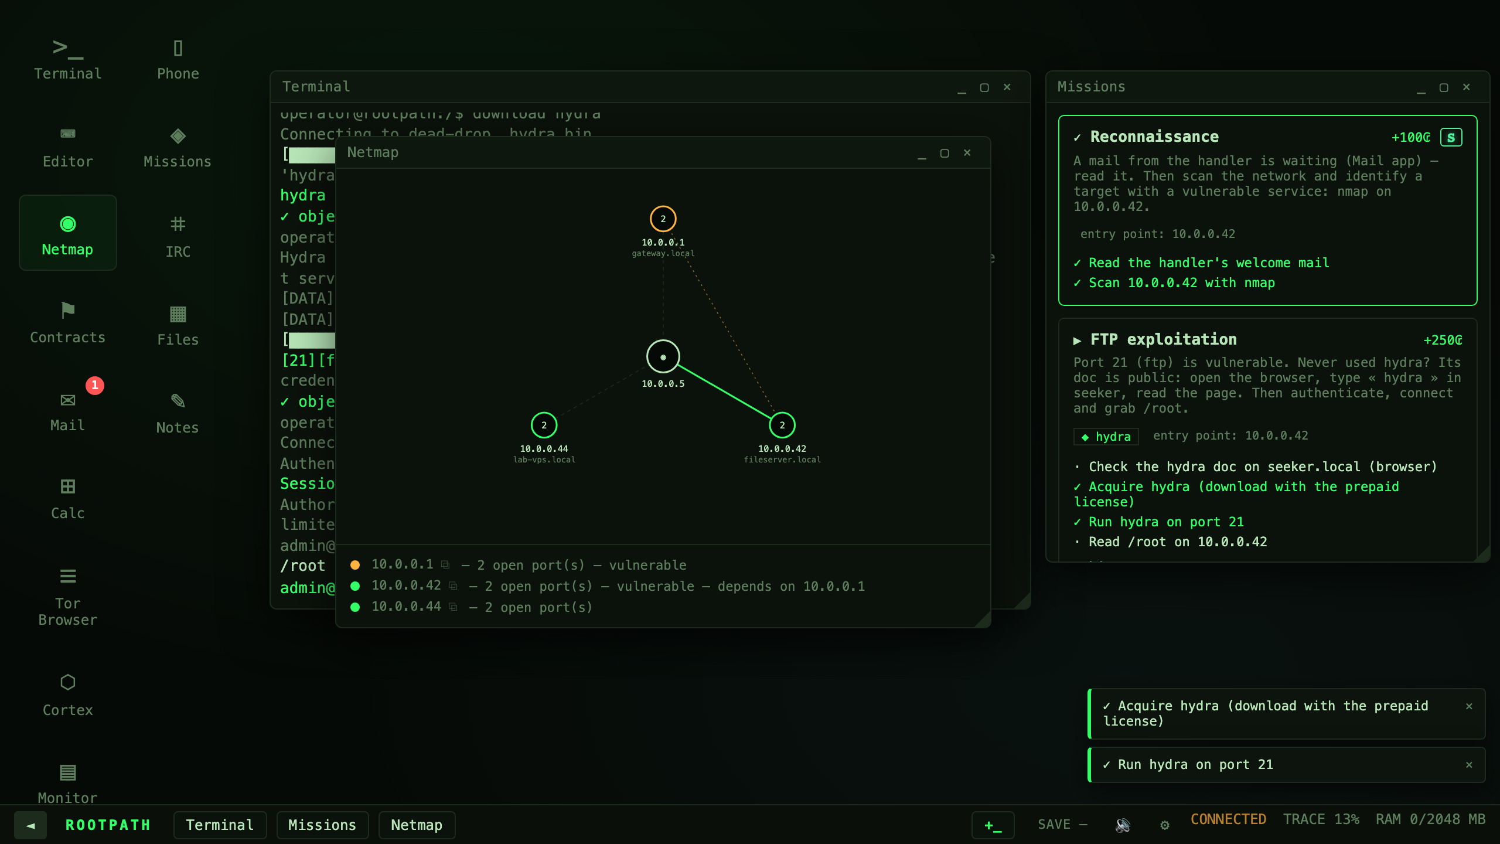This screenshot has width=1500, height=844.
Task: Click the S badge on Reconnaissance
Action: pos(1451,137)
